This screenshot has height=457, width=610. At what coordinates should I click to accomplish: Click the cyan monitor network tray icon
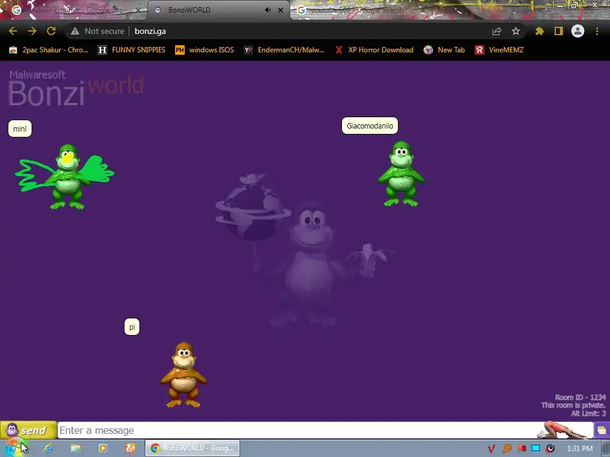coord(536,448)
